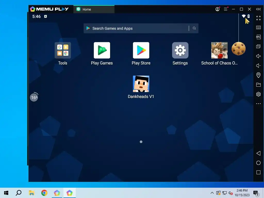The width and height of the screenshot is (264, 198).
Task: Open the multi-instance manager icon
Action: 258,46
